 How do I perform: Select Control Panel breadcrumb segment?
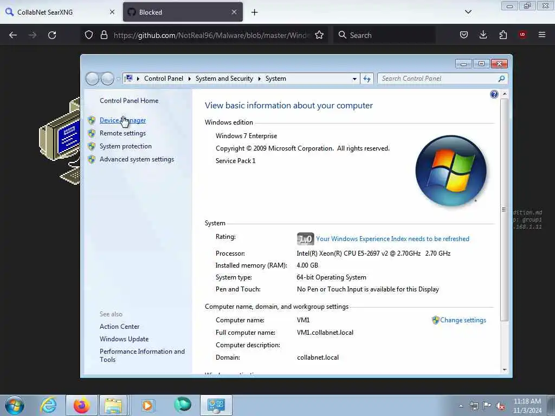[x=164, y=79]
